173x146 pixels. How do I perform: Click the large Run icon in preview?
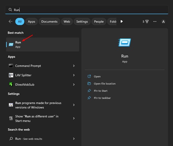point(125,42)
